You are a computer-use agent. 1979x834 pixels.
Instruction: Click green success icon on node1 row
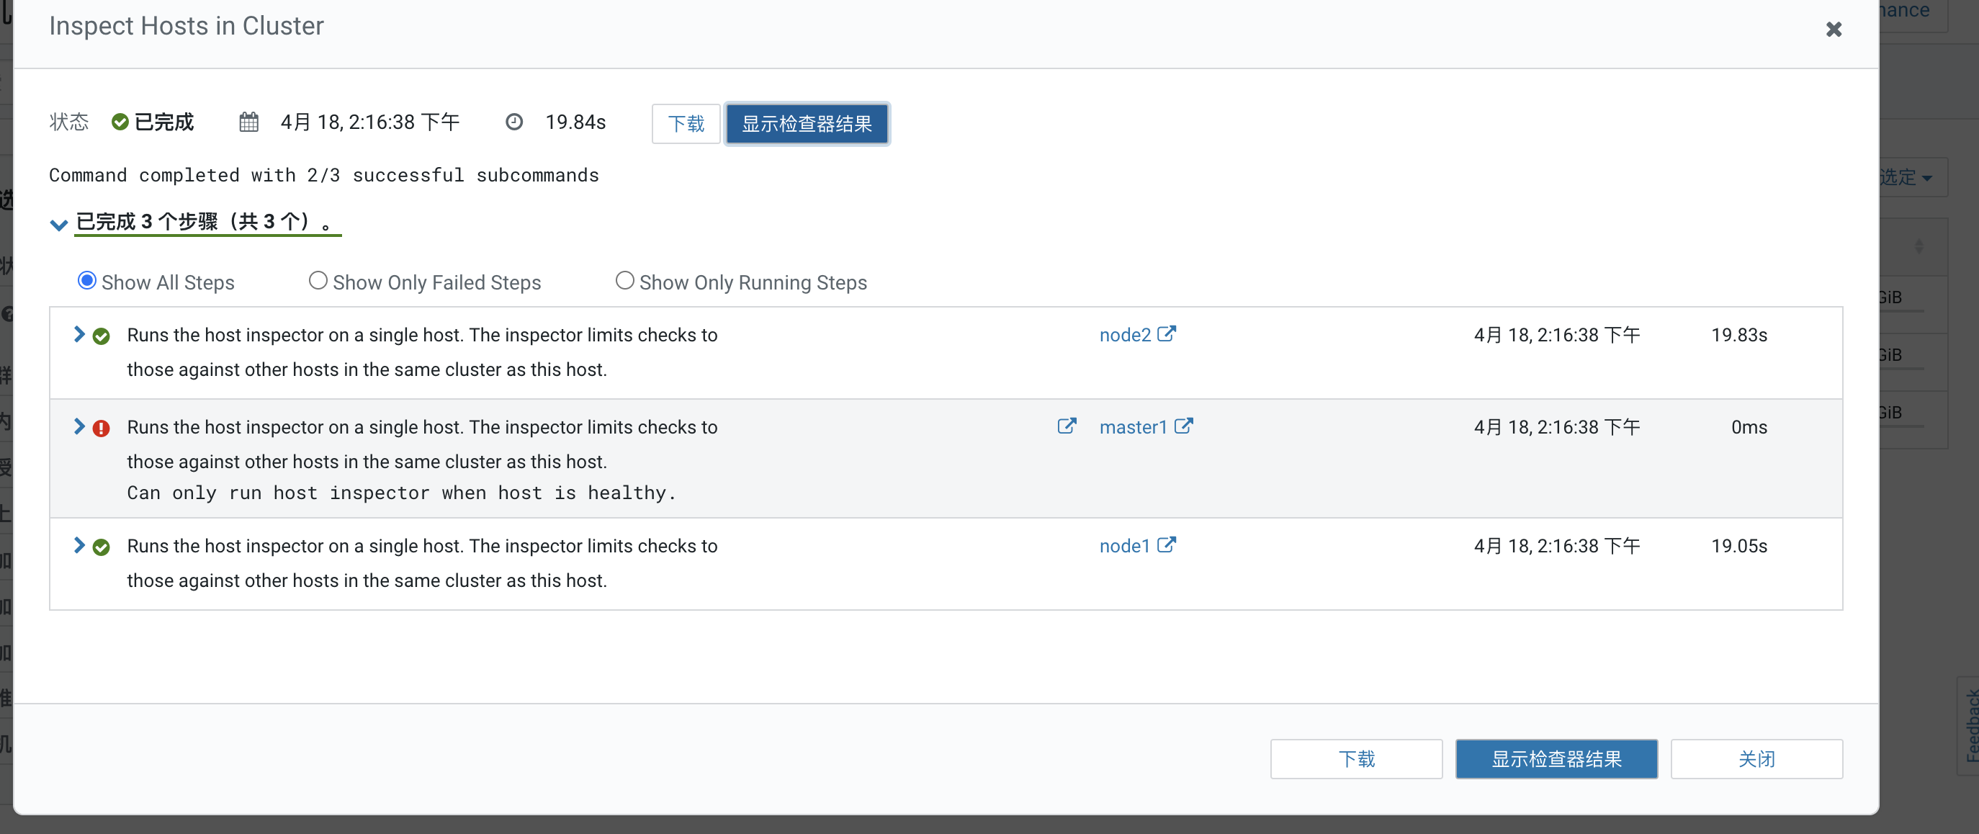tap(101, 547)
